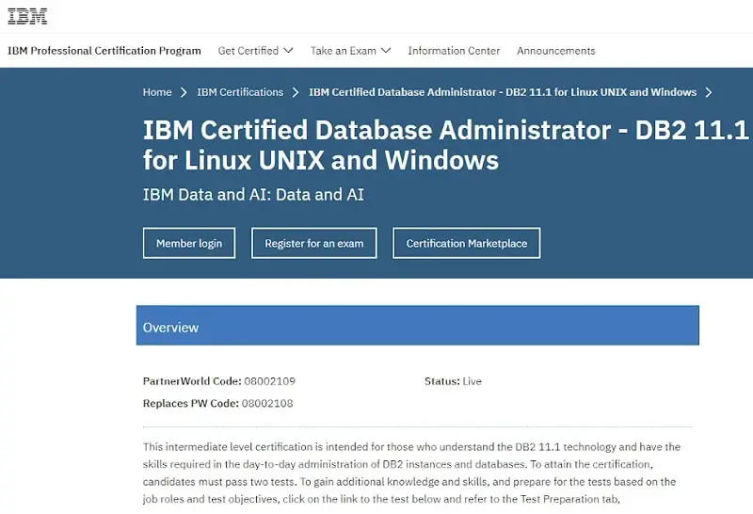Expand the Take an Exam menu
This screenshot has height=514, width=753.
point(350,51)
